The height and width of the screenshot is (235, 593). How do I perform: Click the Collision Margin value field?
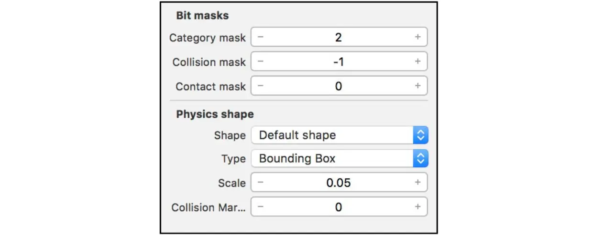339,207
